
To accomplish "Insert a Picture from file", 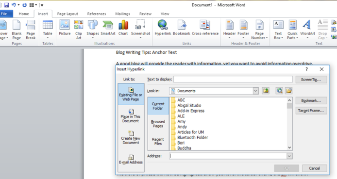I will (65, 28).
